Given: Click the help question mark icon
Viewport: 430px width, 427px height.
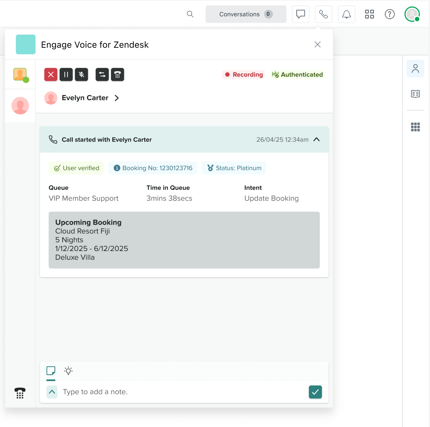Looking at the screenshot, I should pyautogui.click(x=390, y=14).
